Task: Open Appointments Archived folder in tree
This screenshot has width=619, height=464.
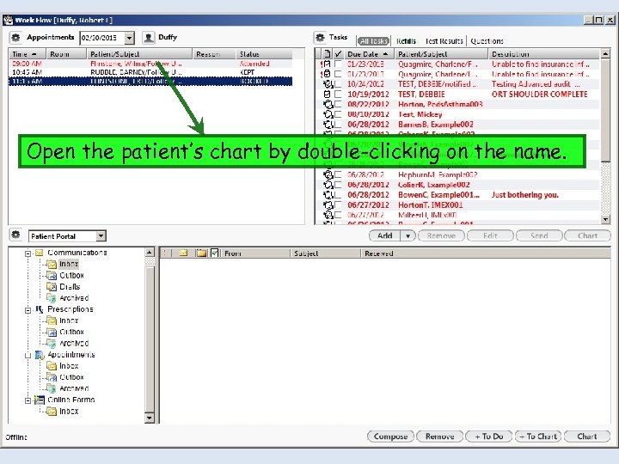Action: (x=68, y=388)
